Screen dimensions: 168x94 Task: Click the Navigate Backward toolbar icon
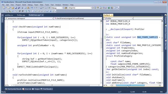[x=41, y=8]
